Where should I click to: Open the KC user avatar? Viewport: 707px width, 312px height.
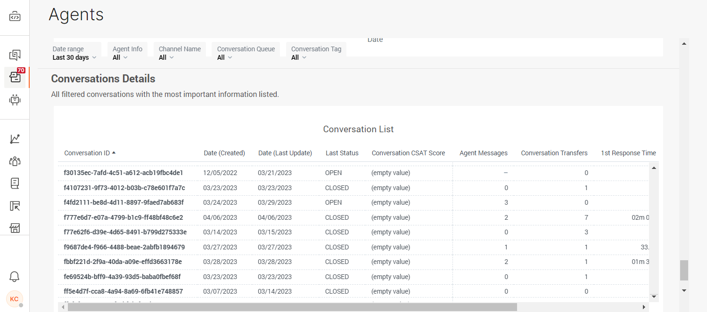14,299
